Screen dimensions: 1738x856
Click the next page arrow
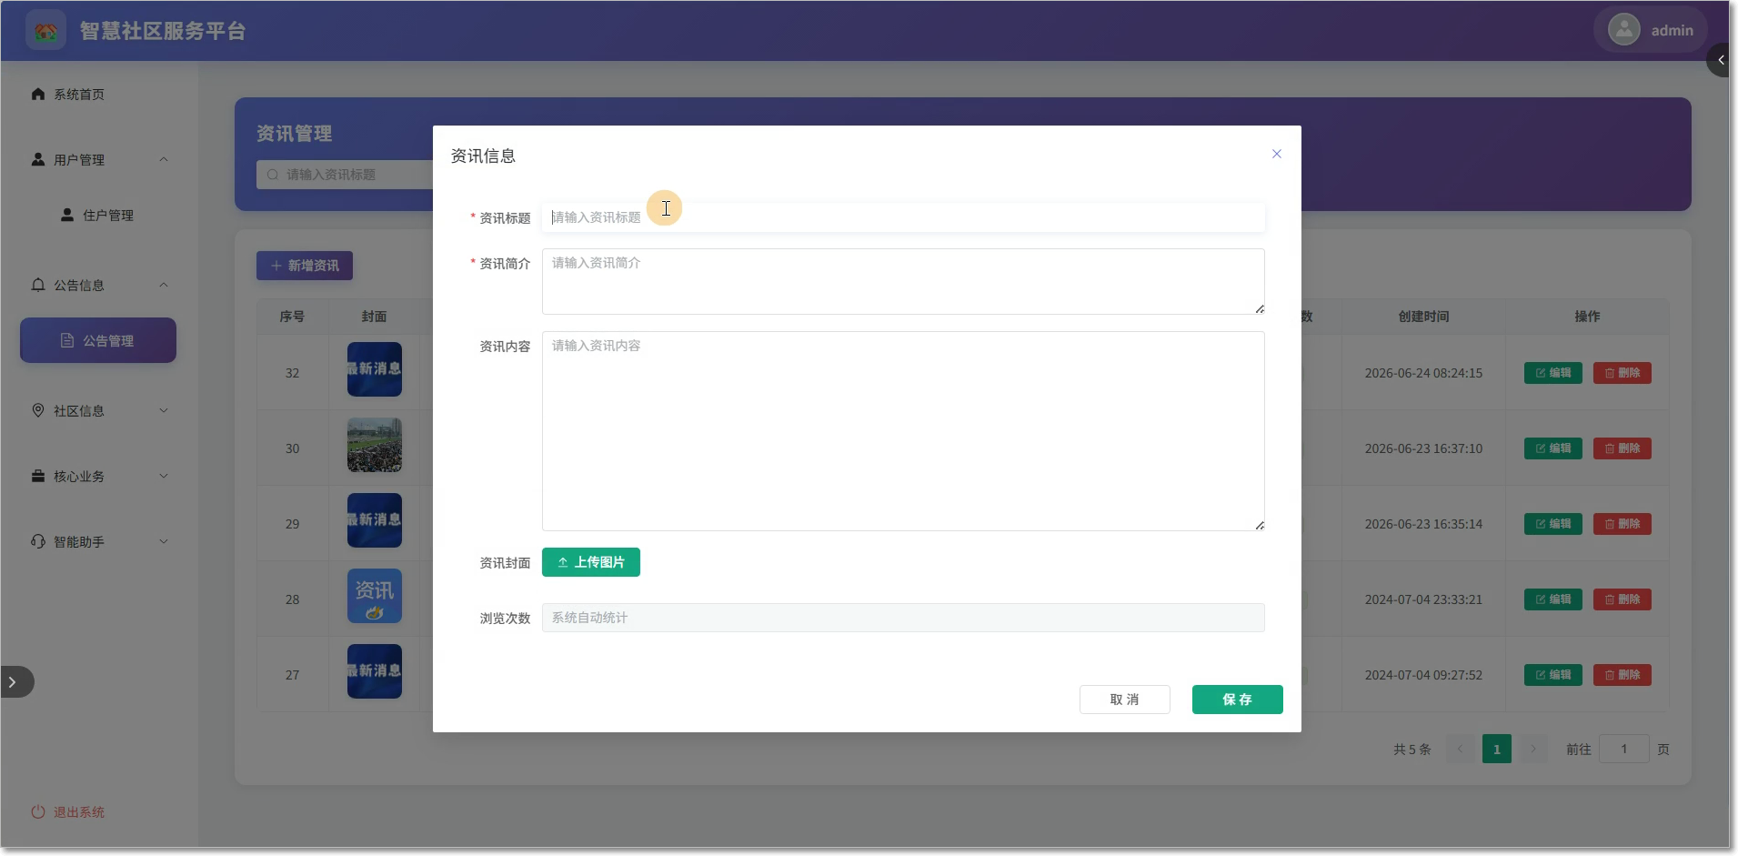pos(1533,749)
